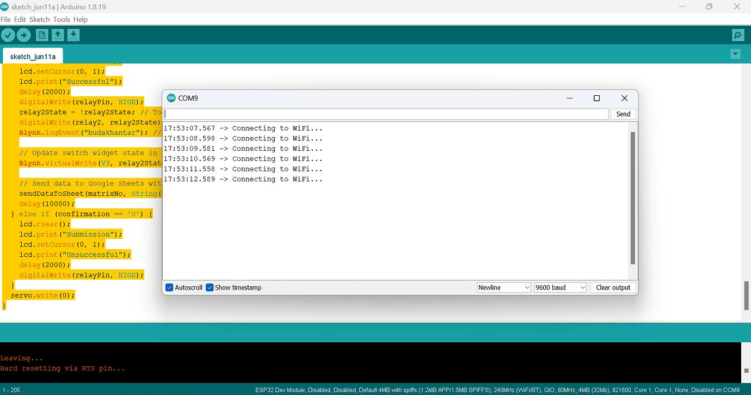Click the Upload arrow icon

coord(24,35)
